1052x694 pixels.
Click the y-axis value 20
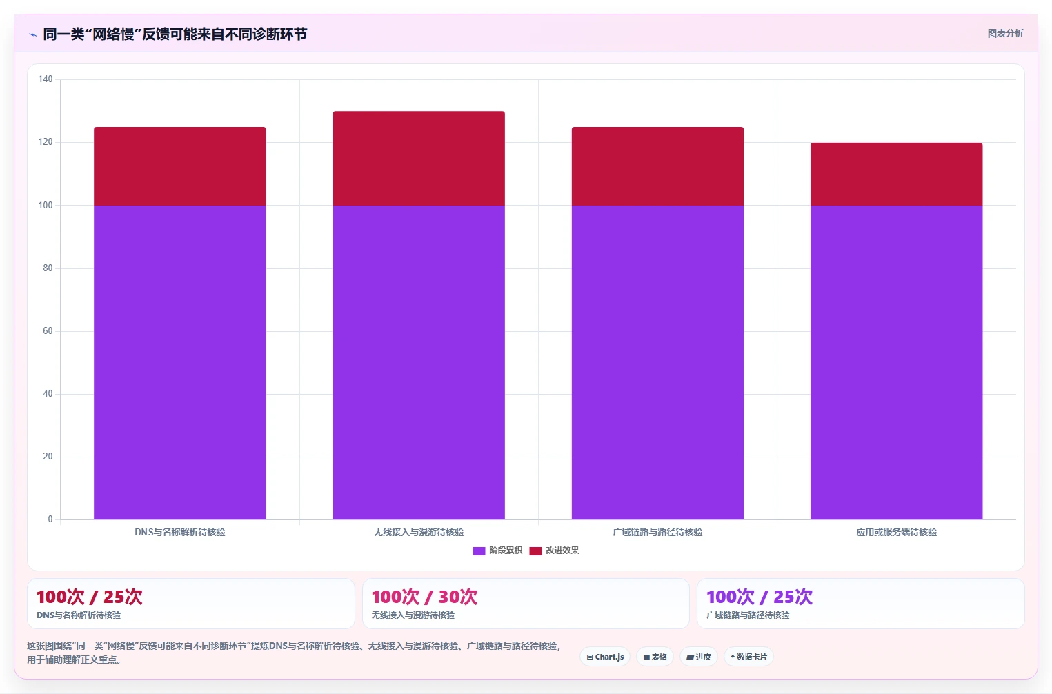pos(48,456)
